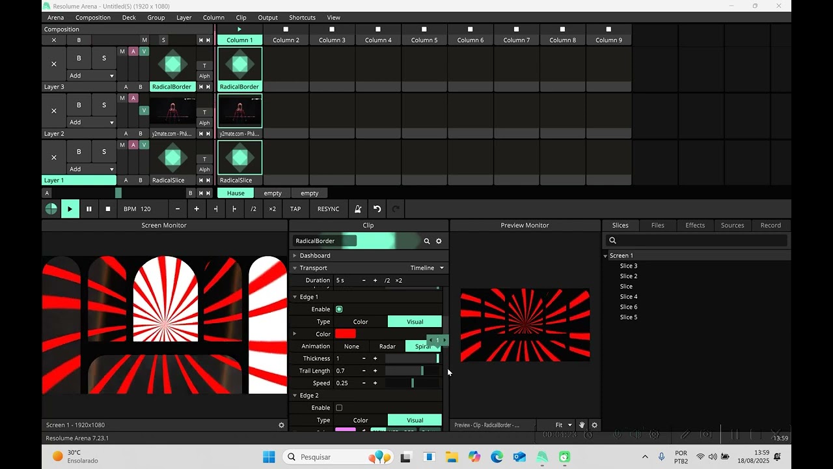Trigger Column 5 header
The height and width of the screenshot is (469, 833).
424,40
